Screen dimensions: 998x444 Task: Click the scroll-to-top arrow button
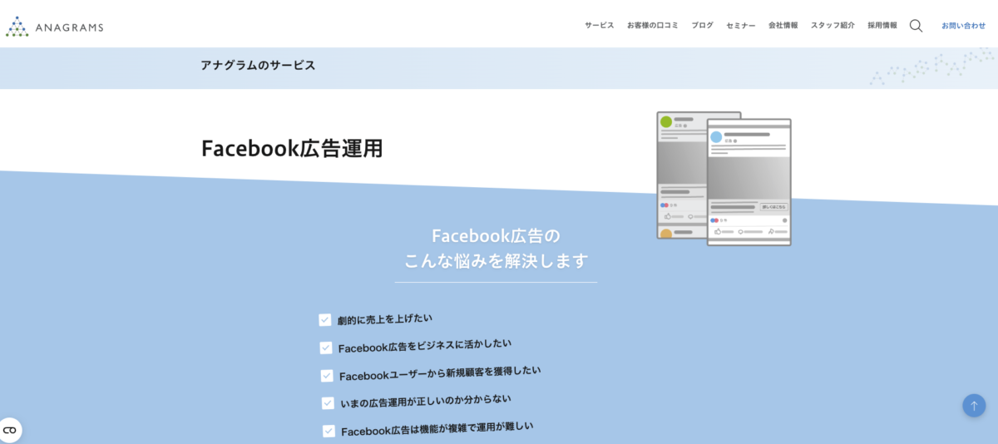click(974, 405)
